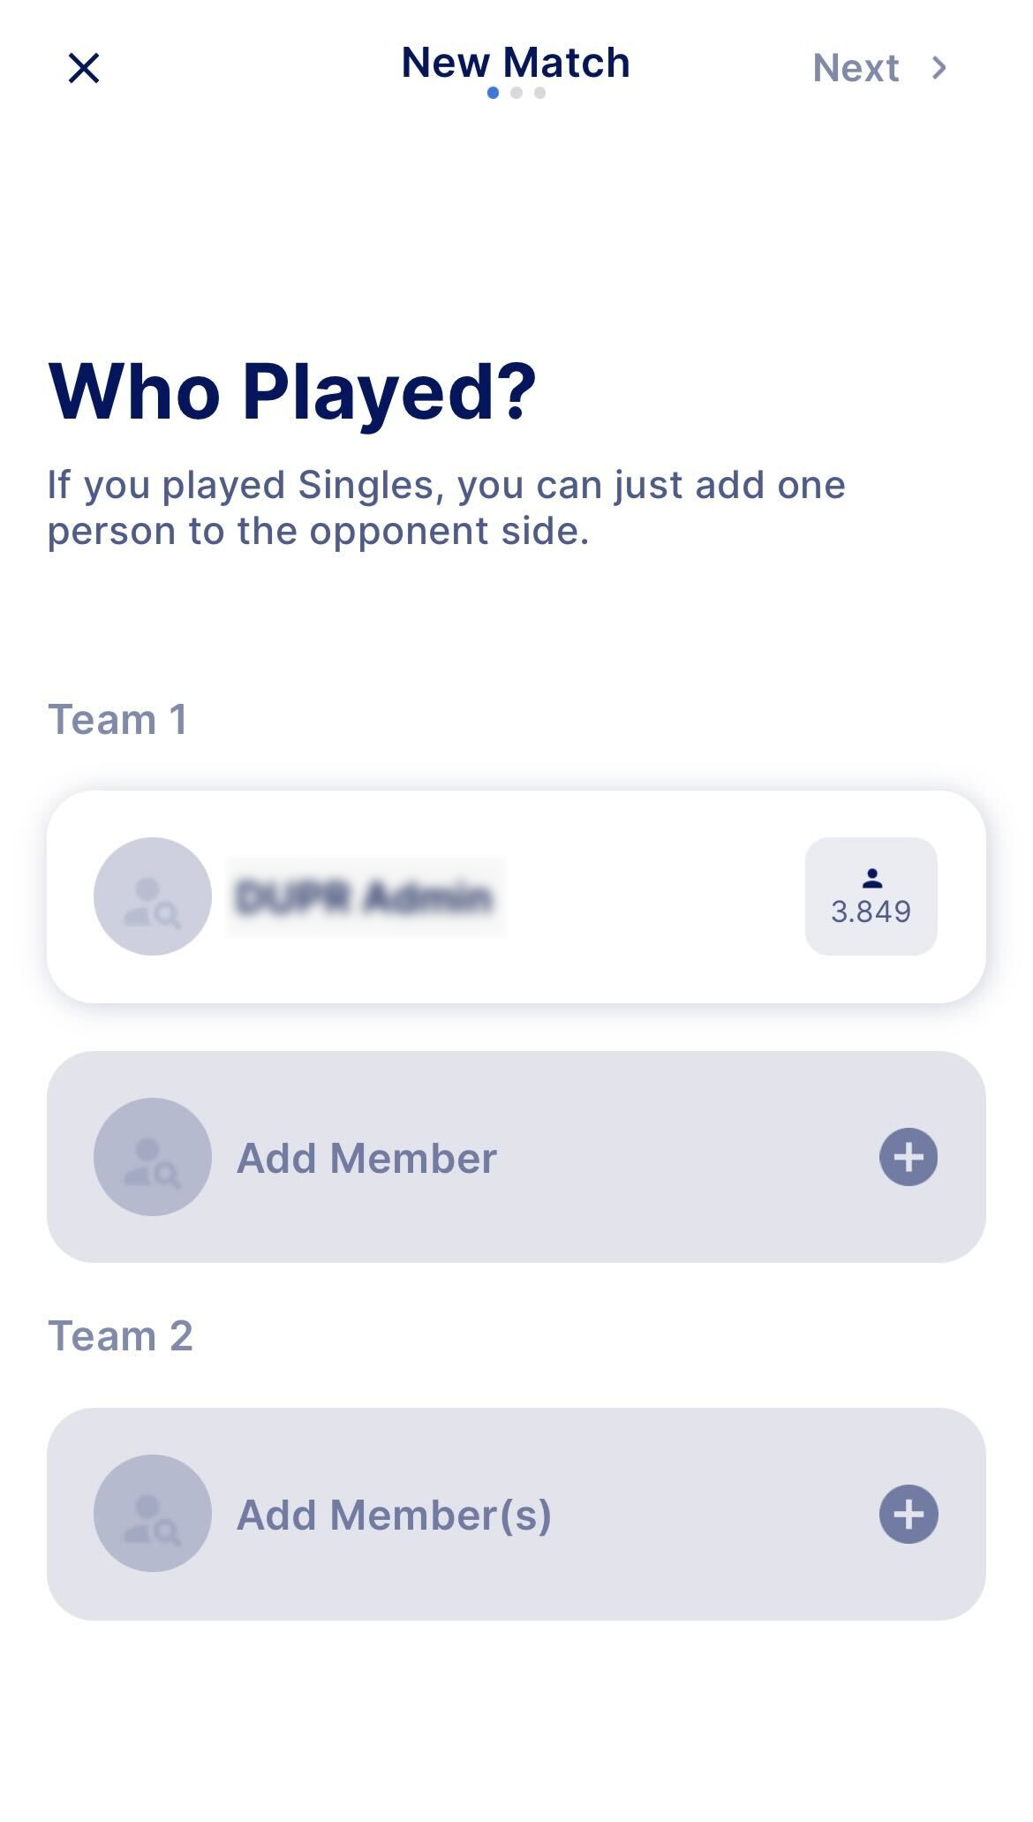Tap the person icon above the 3.849 rating

(x=872, y=878)
